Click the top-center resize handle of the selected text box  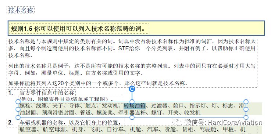click(x=132, y=102)
